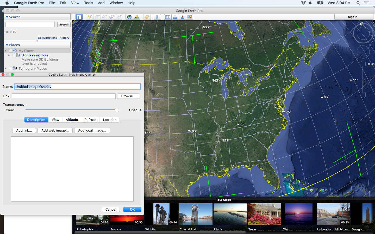This screenshot has height=234, width=375.
Task: Click the Email envelope toolbar icon
Action: coord(168,17)
